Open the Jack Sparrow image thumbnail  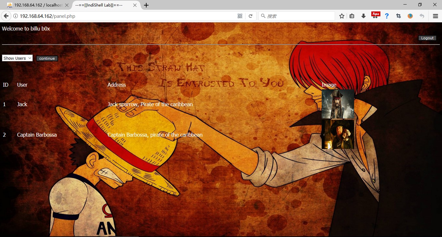tap(338, 104)
